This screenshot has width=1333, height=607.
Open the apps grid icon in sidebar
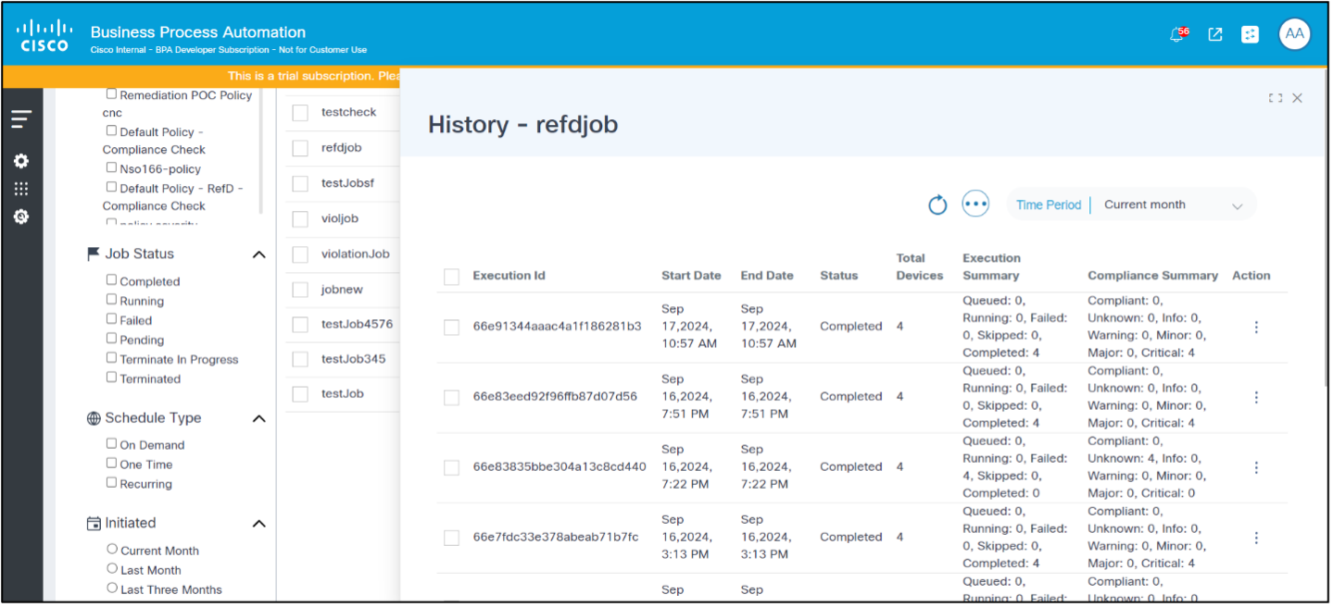21,189
